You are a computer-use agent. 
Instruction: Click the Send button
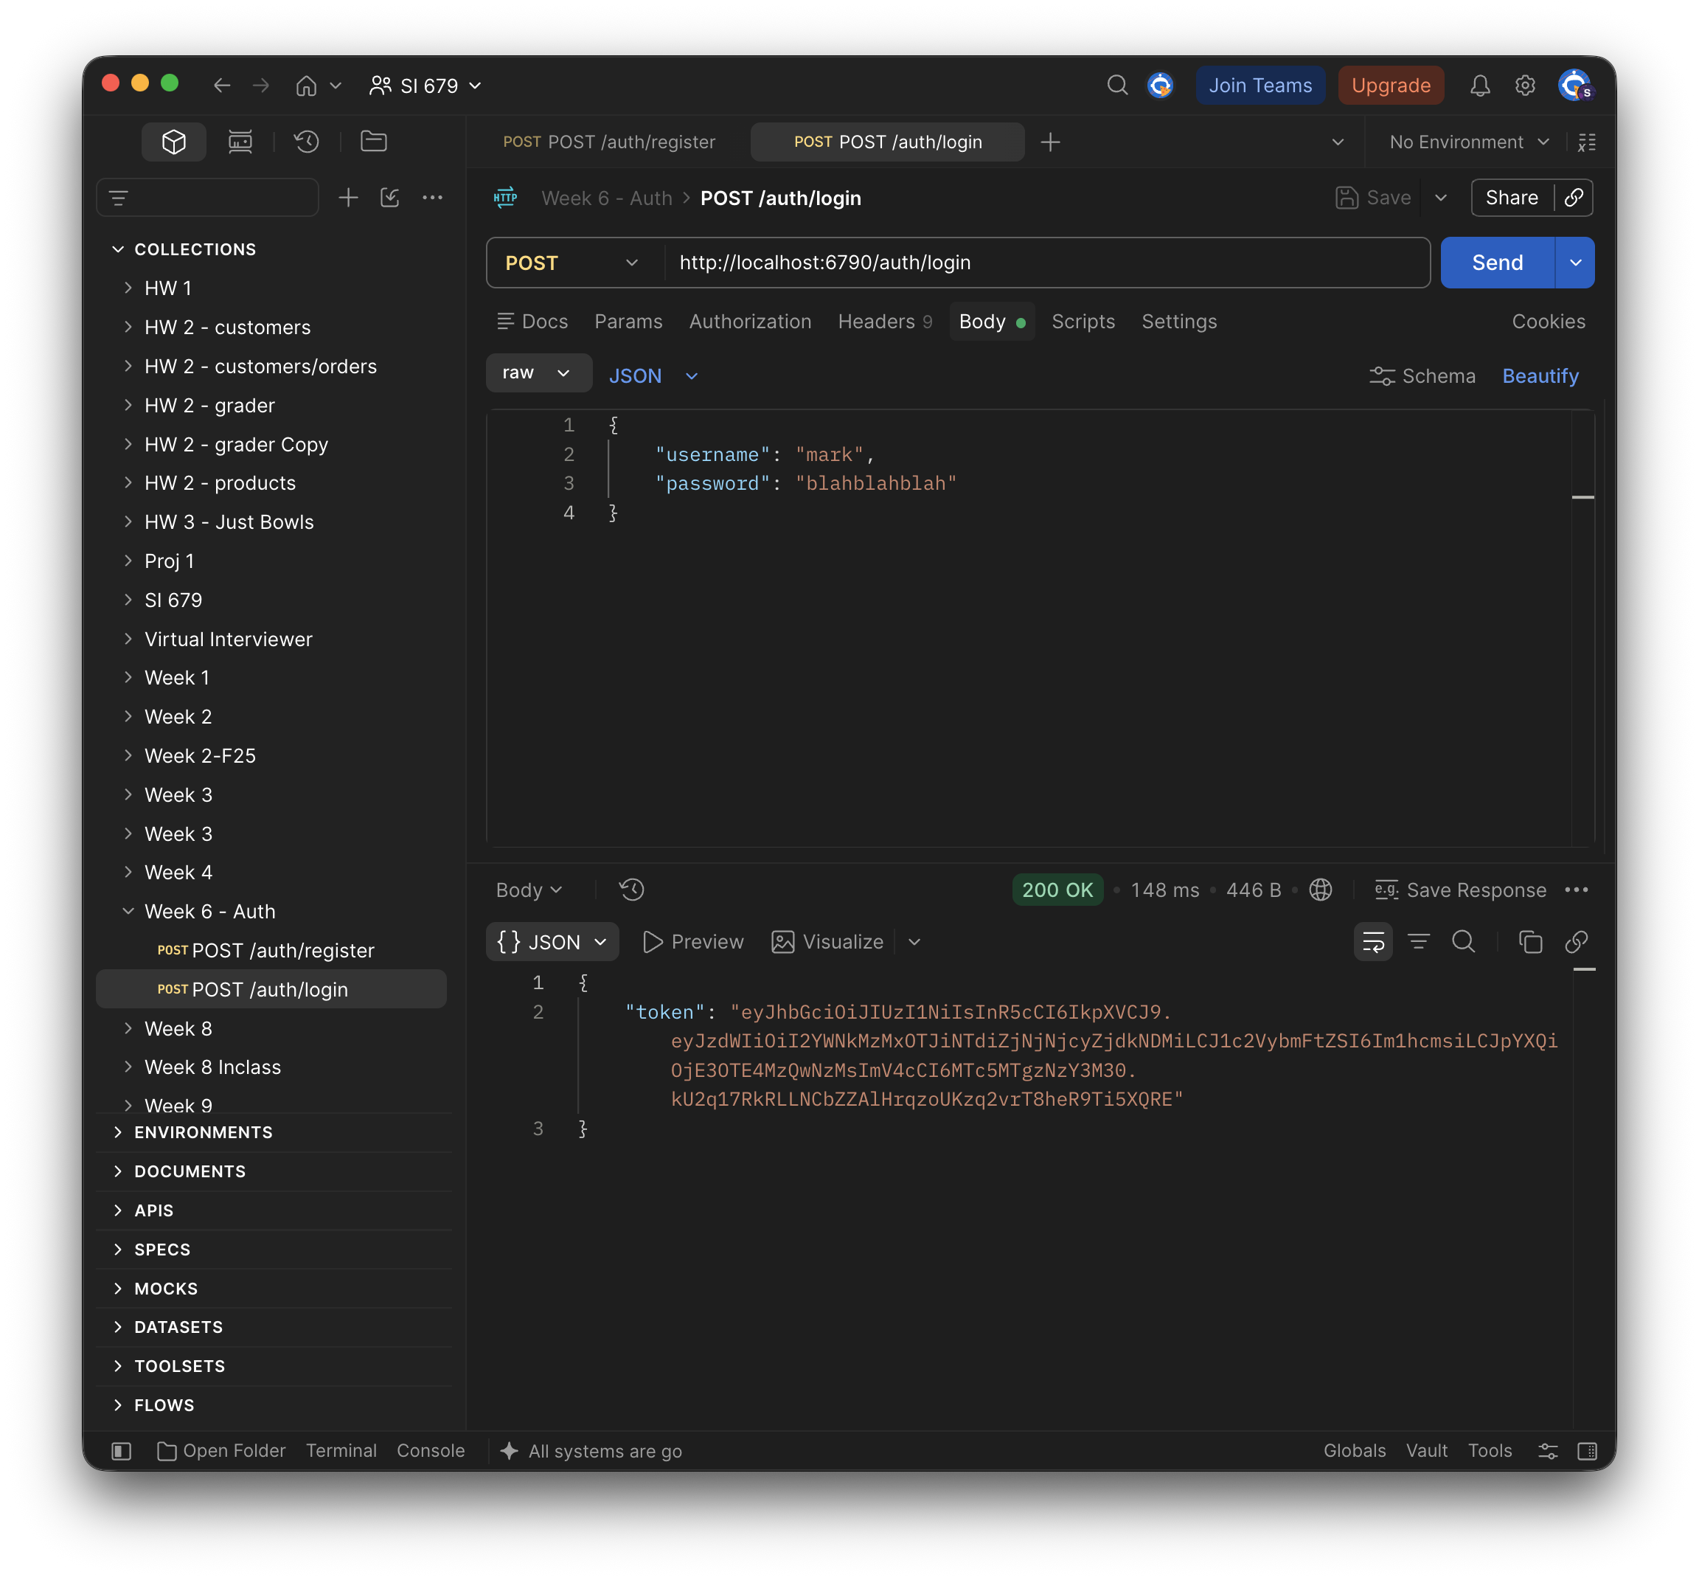click(x=1497, y=263)
